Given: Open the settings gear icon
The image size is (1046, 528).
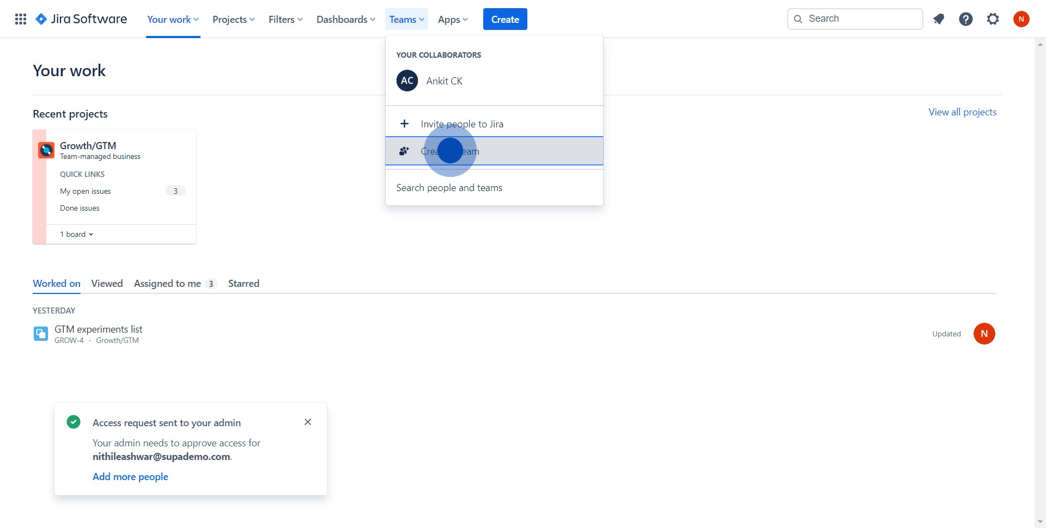Looking at the screenshot, I should [993, 19].
